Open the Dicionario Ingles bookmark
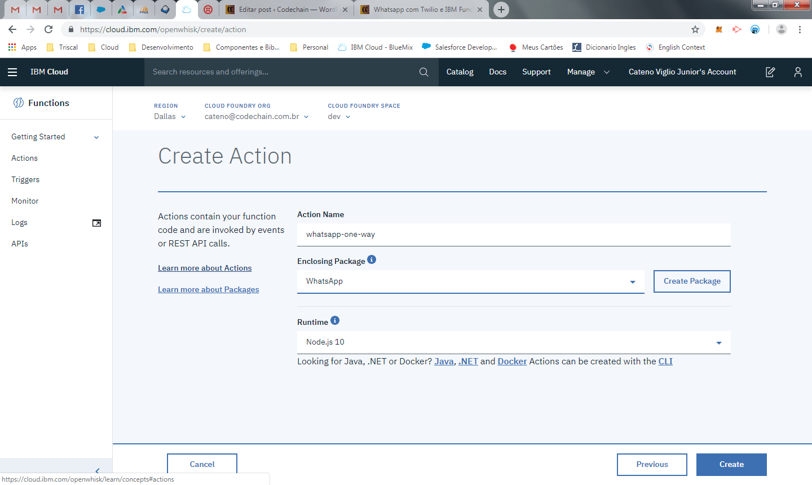 click(x=604, y=47)
